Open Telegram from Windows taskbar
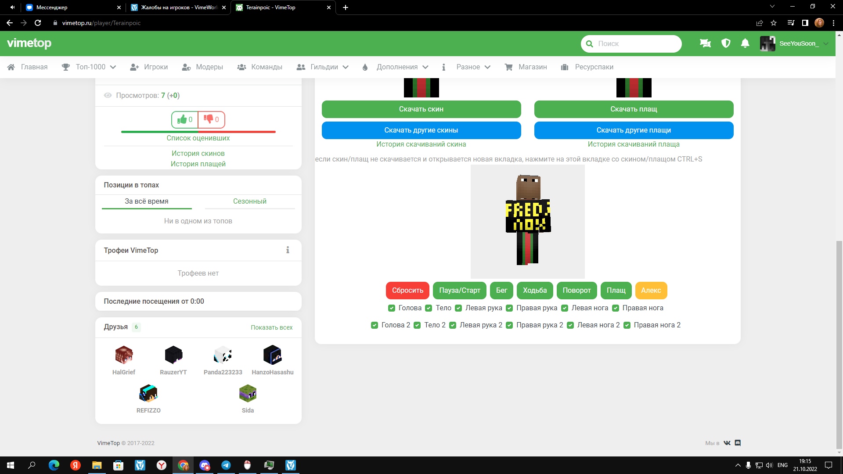This screenshot has height=474, width=843. (226, 465)
